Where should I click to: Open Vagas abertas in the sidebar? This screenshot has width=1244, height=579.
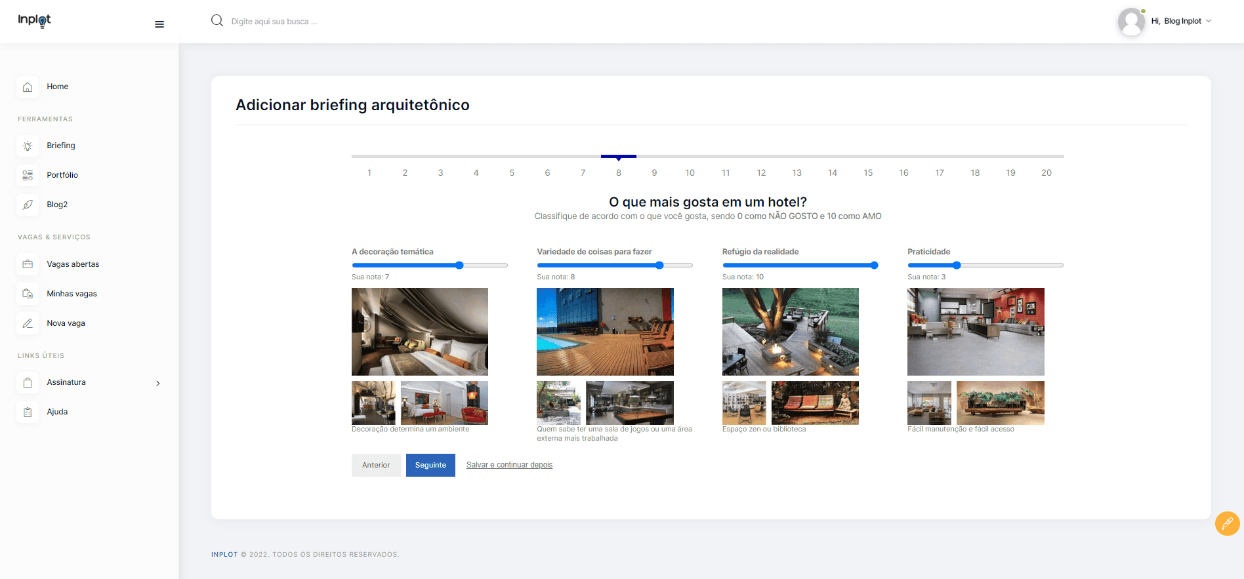73,264
